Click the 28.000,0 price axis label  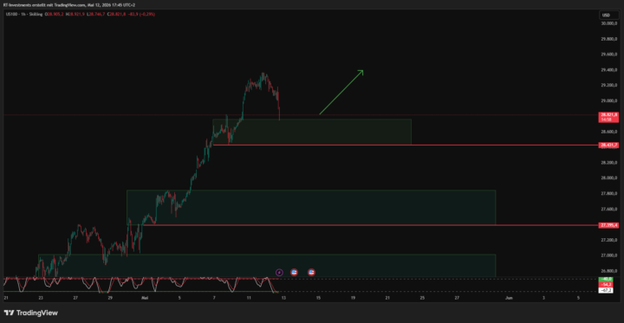(x=609, y=178)
